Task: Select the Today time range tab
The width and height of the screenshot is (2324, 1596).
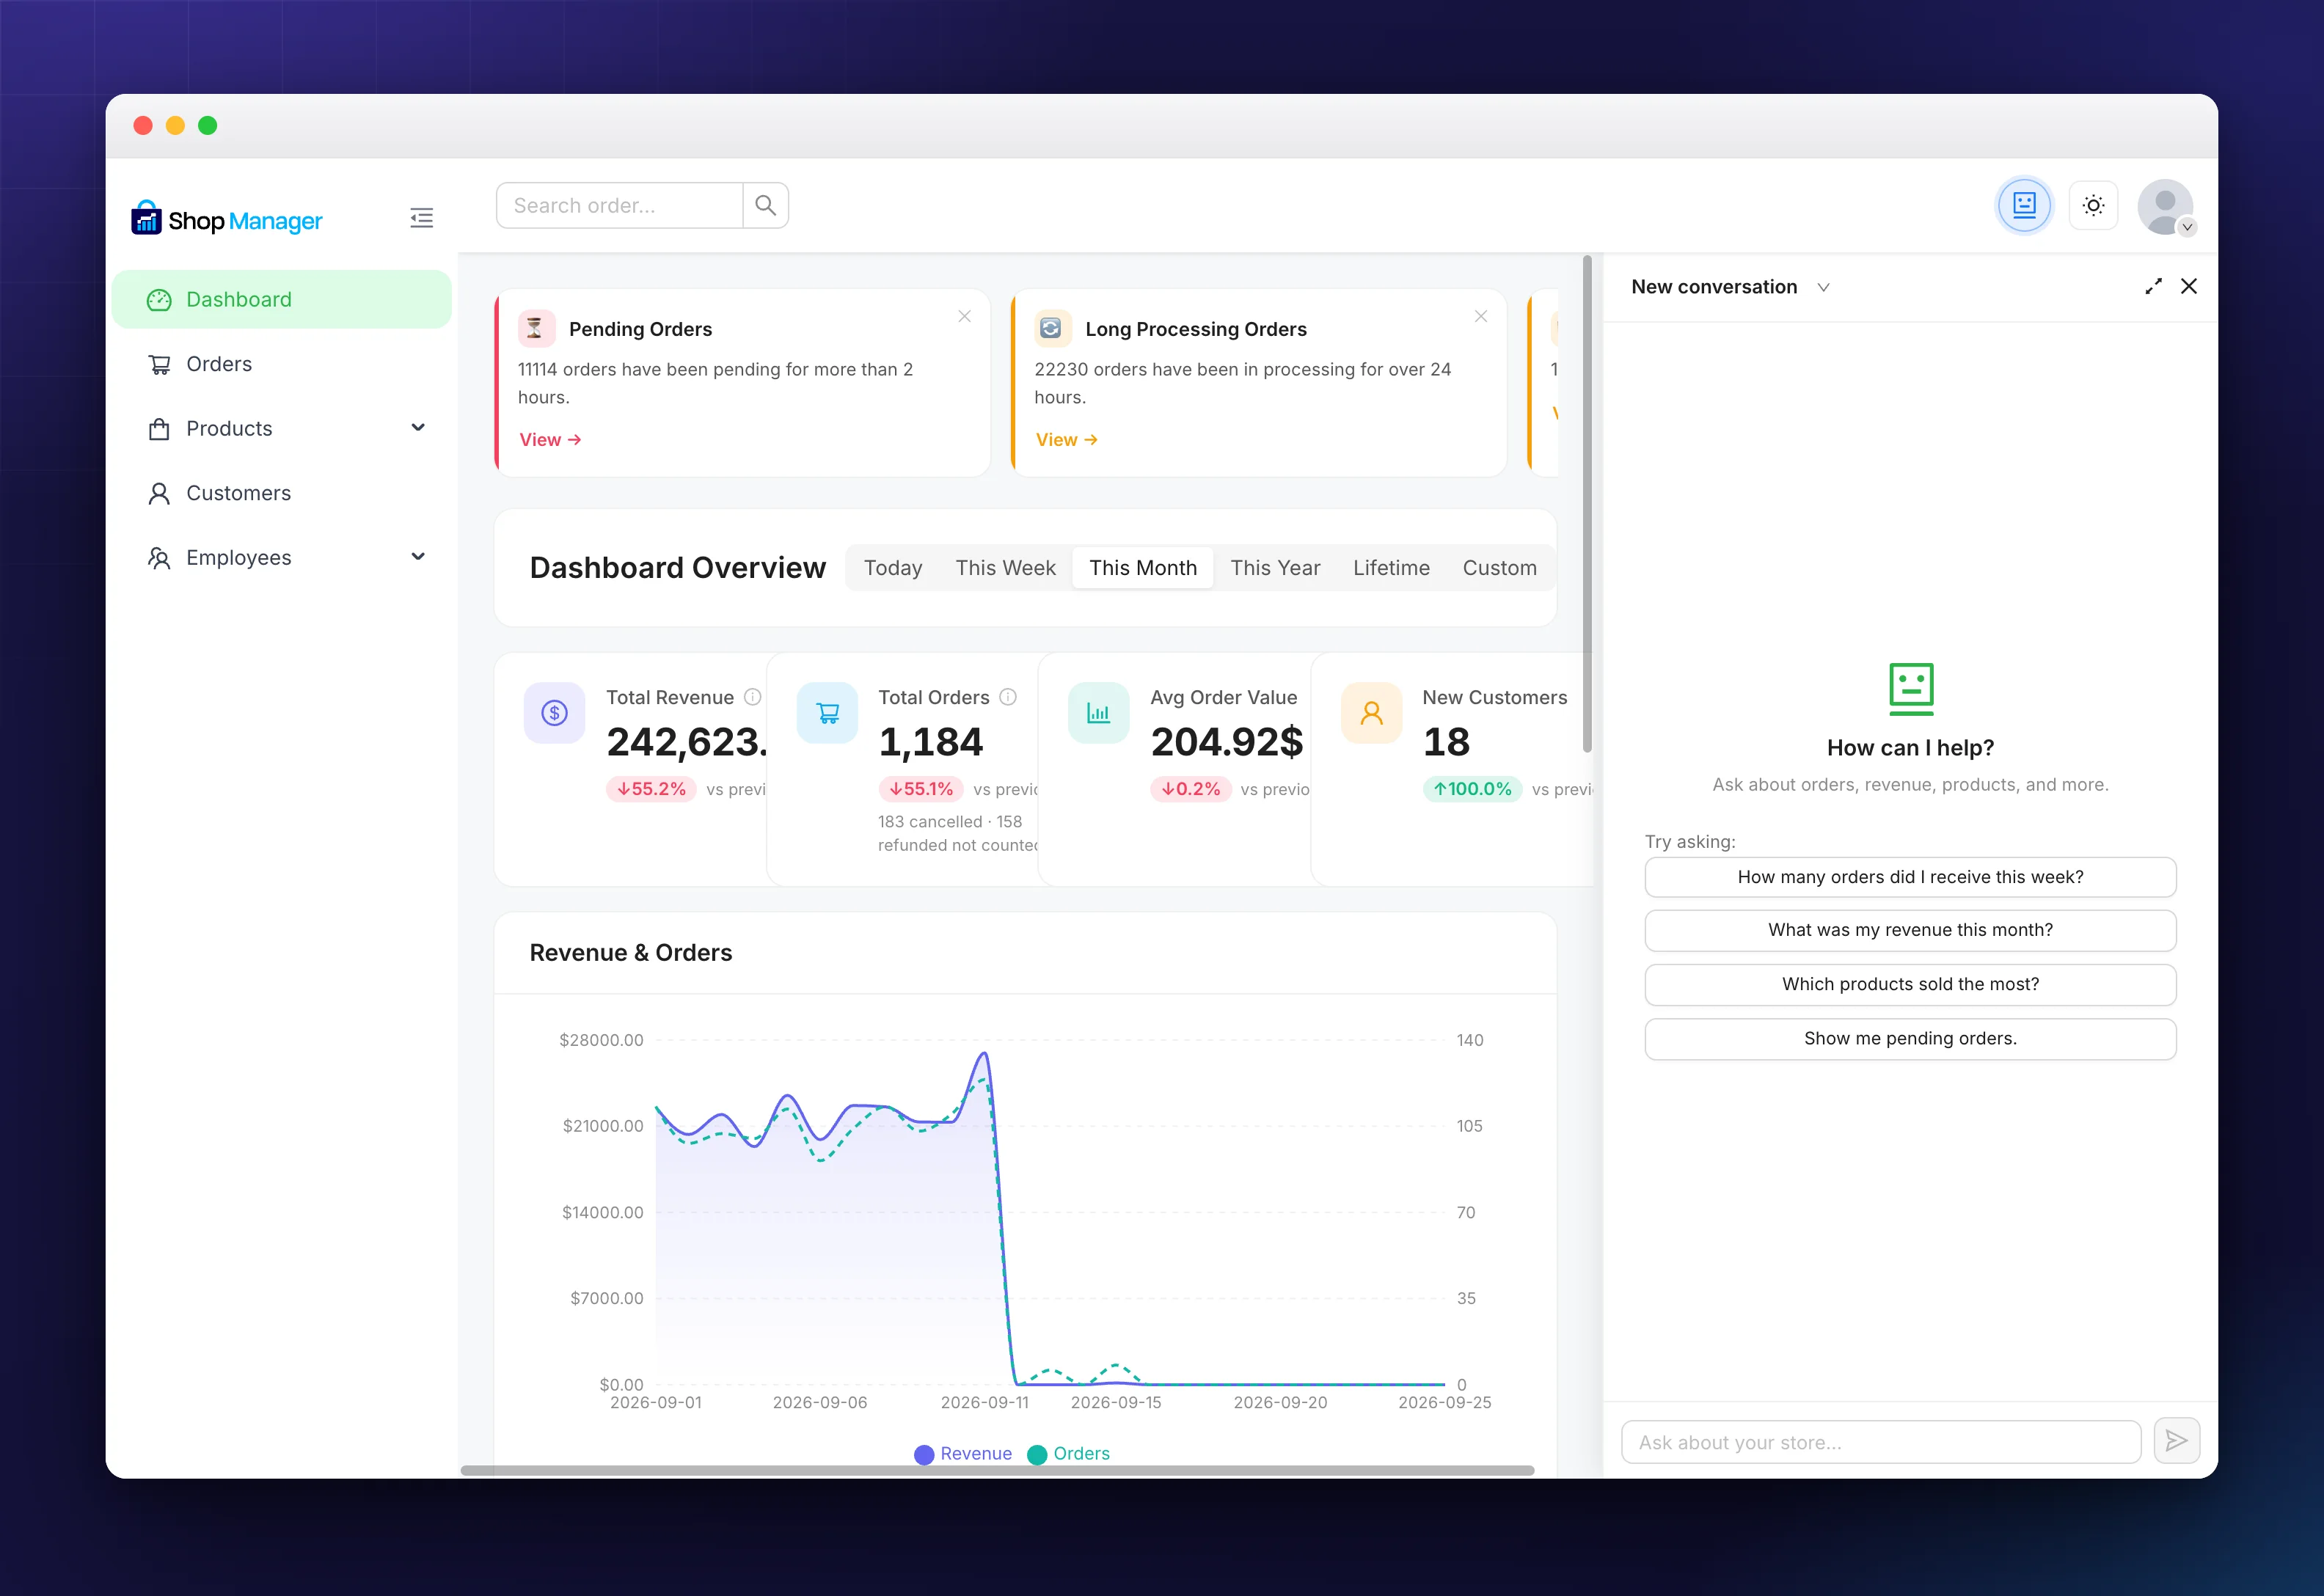Action: 893,568
